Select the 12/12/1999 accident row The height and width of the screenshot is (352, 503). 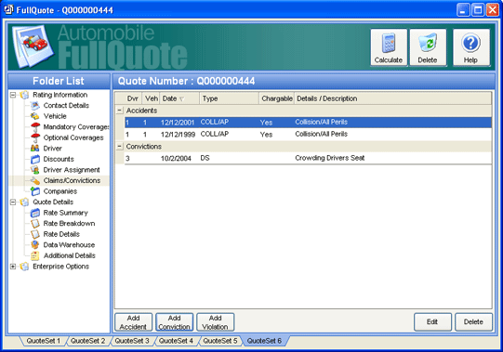point(308,135)
